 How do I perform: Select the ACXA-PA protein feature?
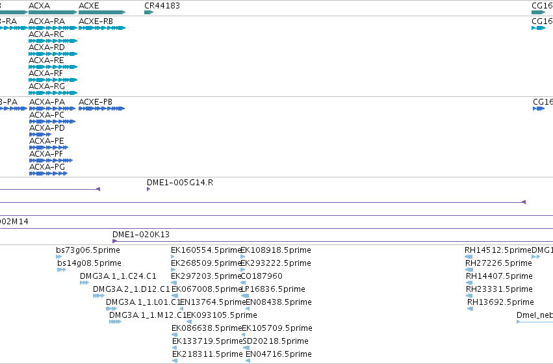52,109
